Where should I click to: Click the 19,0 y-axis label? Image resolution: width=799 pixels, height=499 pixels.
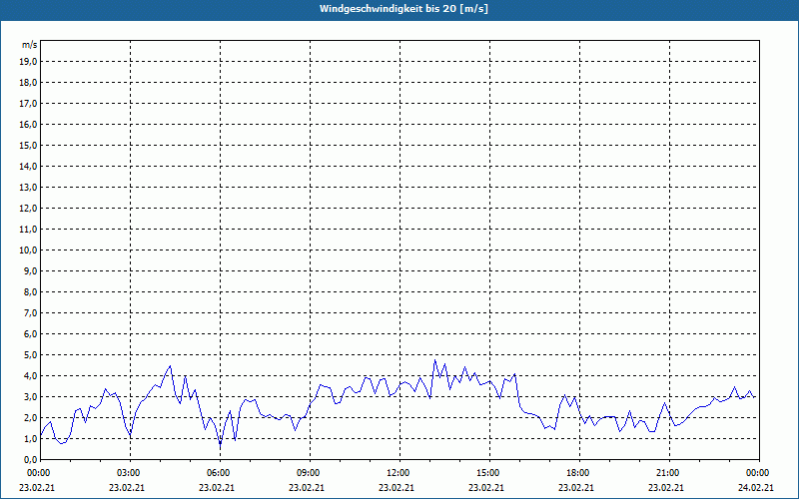point(28,62)
